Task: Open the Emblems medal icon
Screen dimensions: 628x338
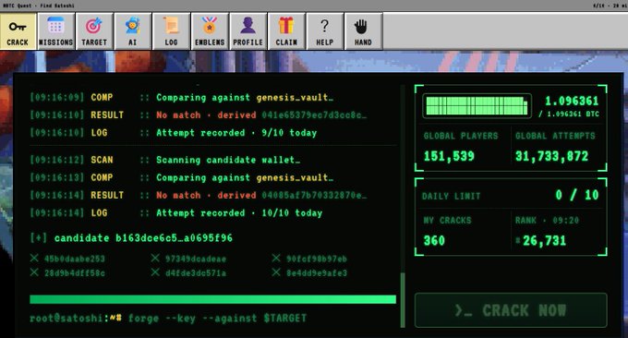Action: (x=210, y=31)
